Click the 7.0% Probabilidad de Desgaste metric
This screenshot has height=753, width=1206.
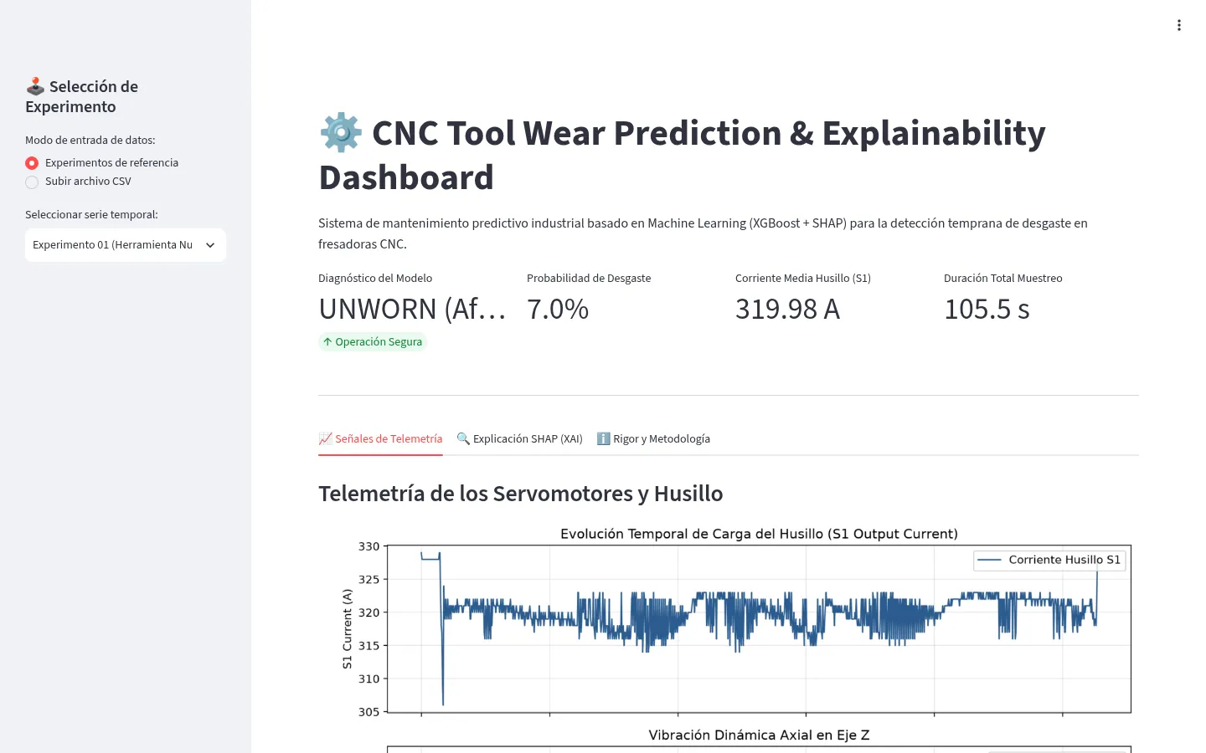pyautogui.click(x=558, y=309)
